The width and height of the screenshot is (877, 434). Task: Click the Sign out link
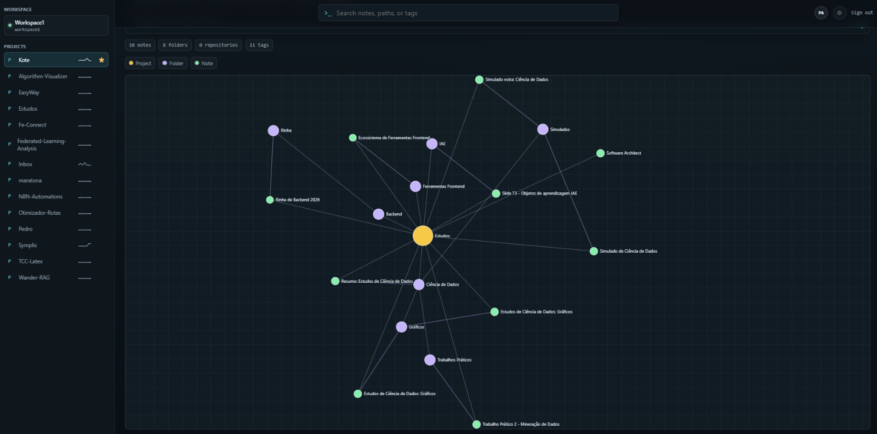[x=862, y=13]
